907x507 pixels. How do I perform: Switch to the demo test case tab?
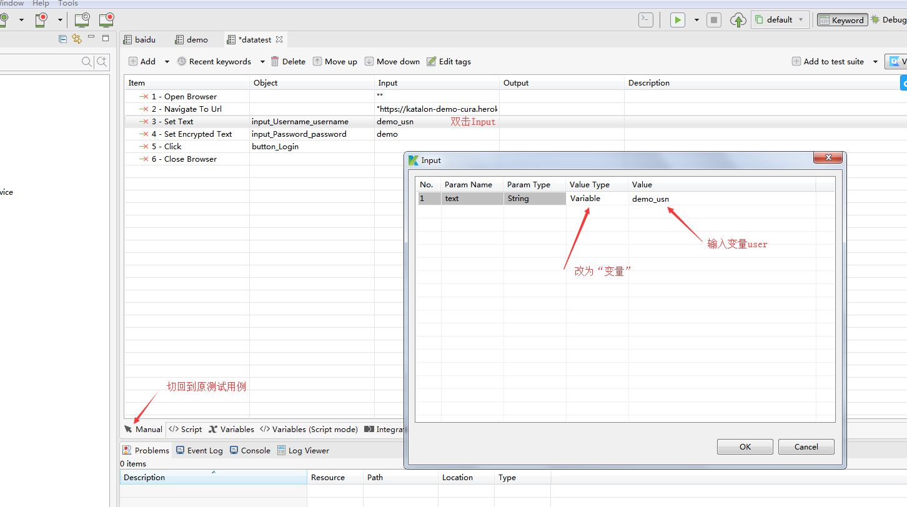[191, 39]
